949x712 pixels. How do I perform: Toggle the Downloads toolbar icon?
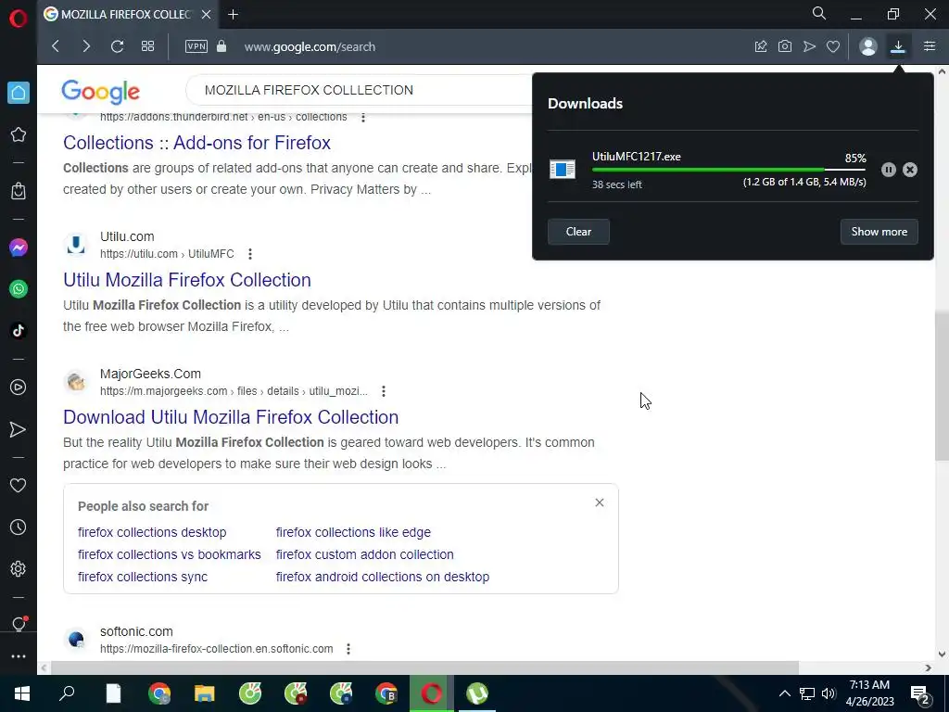pyautogui.click(x=898, y=46)
